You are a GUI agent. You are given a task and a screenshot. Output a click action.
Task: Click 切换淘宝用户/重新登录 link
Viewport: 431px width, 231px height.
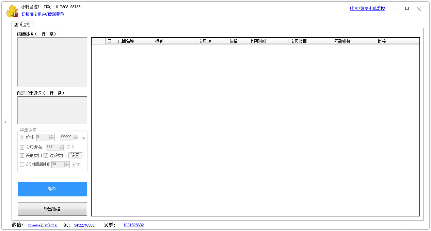tap(43, 14)
